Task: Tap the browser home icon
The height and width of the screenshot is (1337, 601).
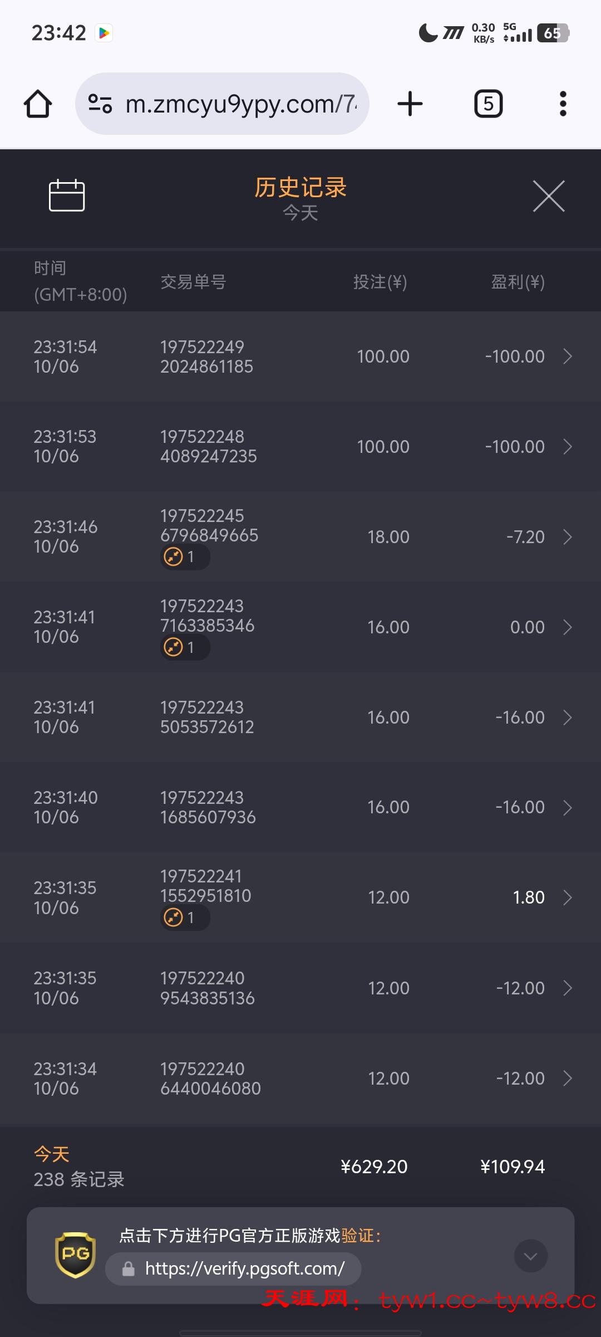Action: click(x=38, y=104)
